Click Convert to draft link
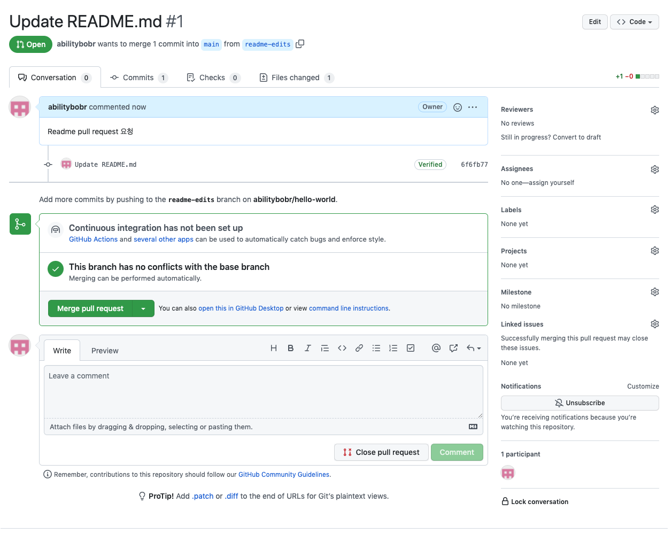This screenshot has height=534, width=672. (577, 137)
